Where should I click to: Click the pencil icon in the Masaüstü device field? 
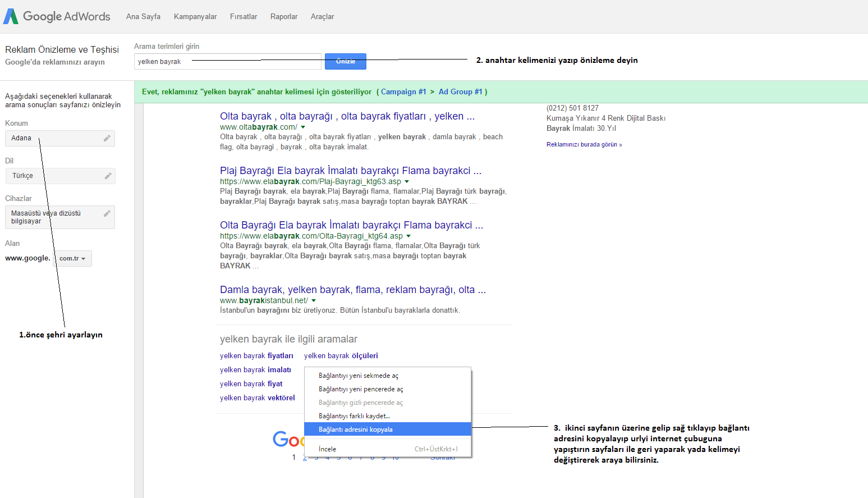107,213
